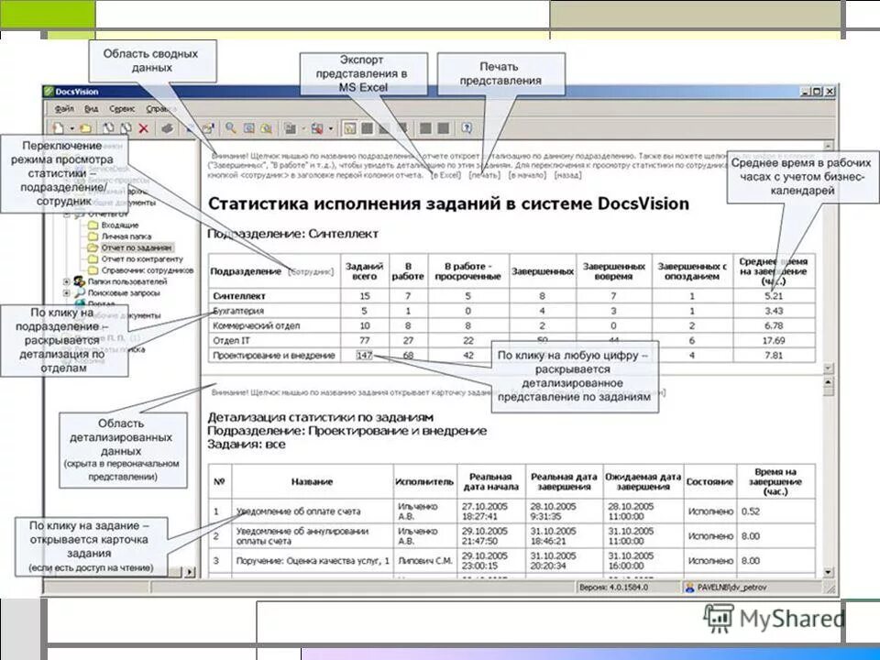Click the Версия: 4.0.1584.0 status bar entry
Image resolution: width=880 pixels, height=660 pixels.
tap(614, 587)
